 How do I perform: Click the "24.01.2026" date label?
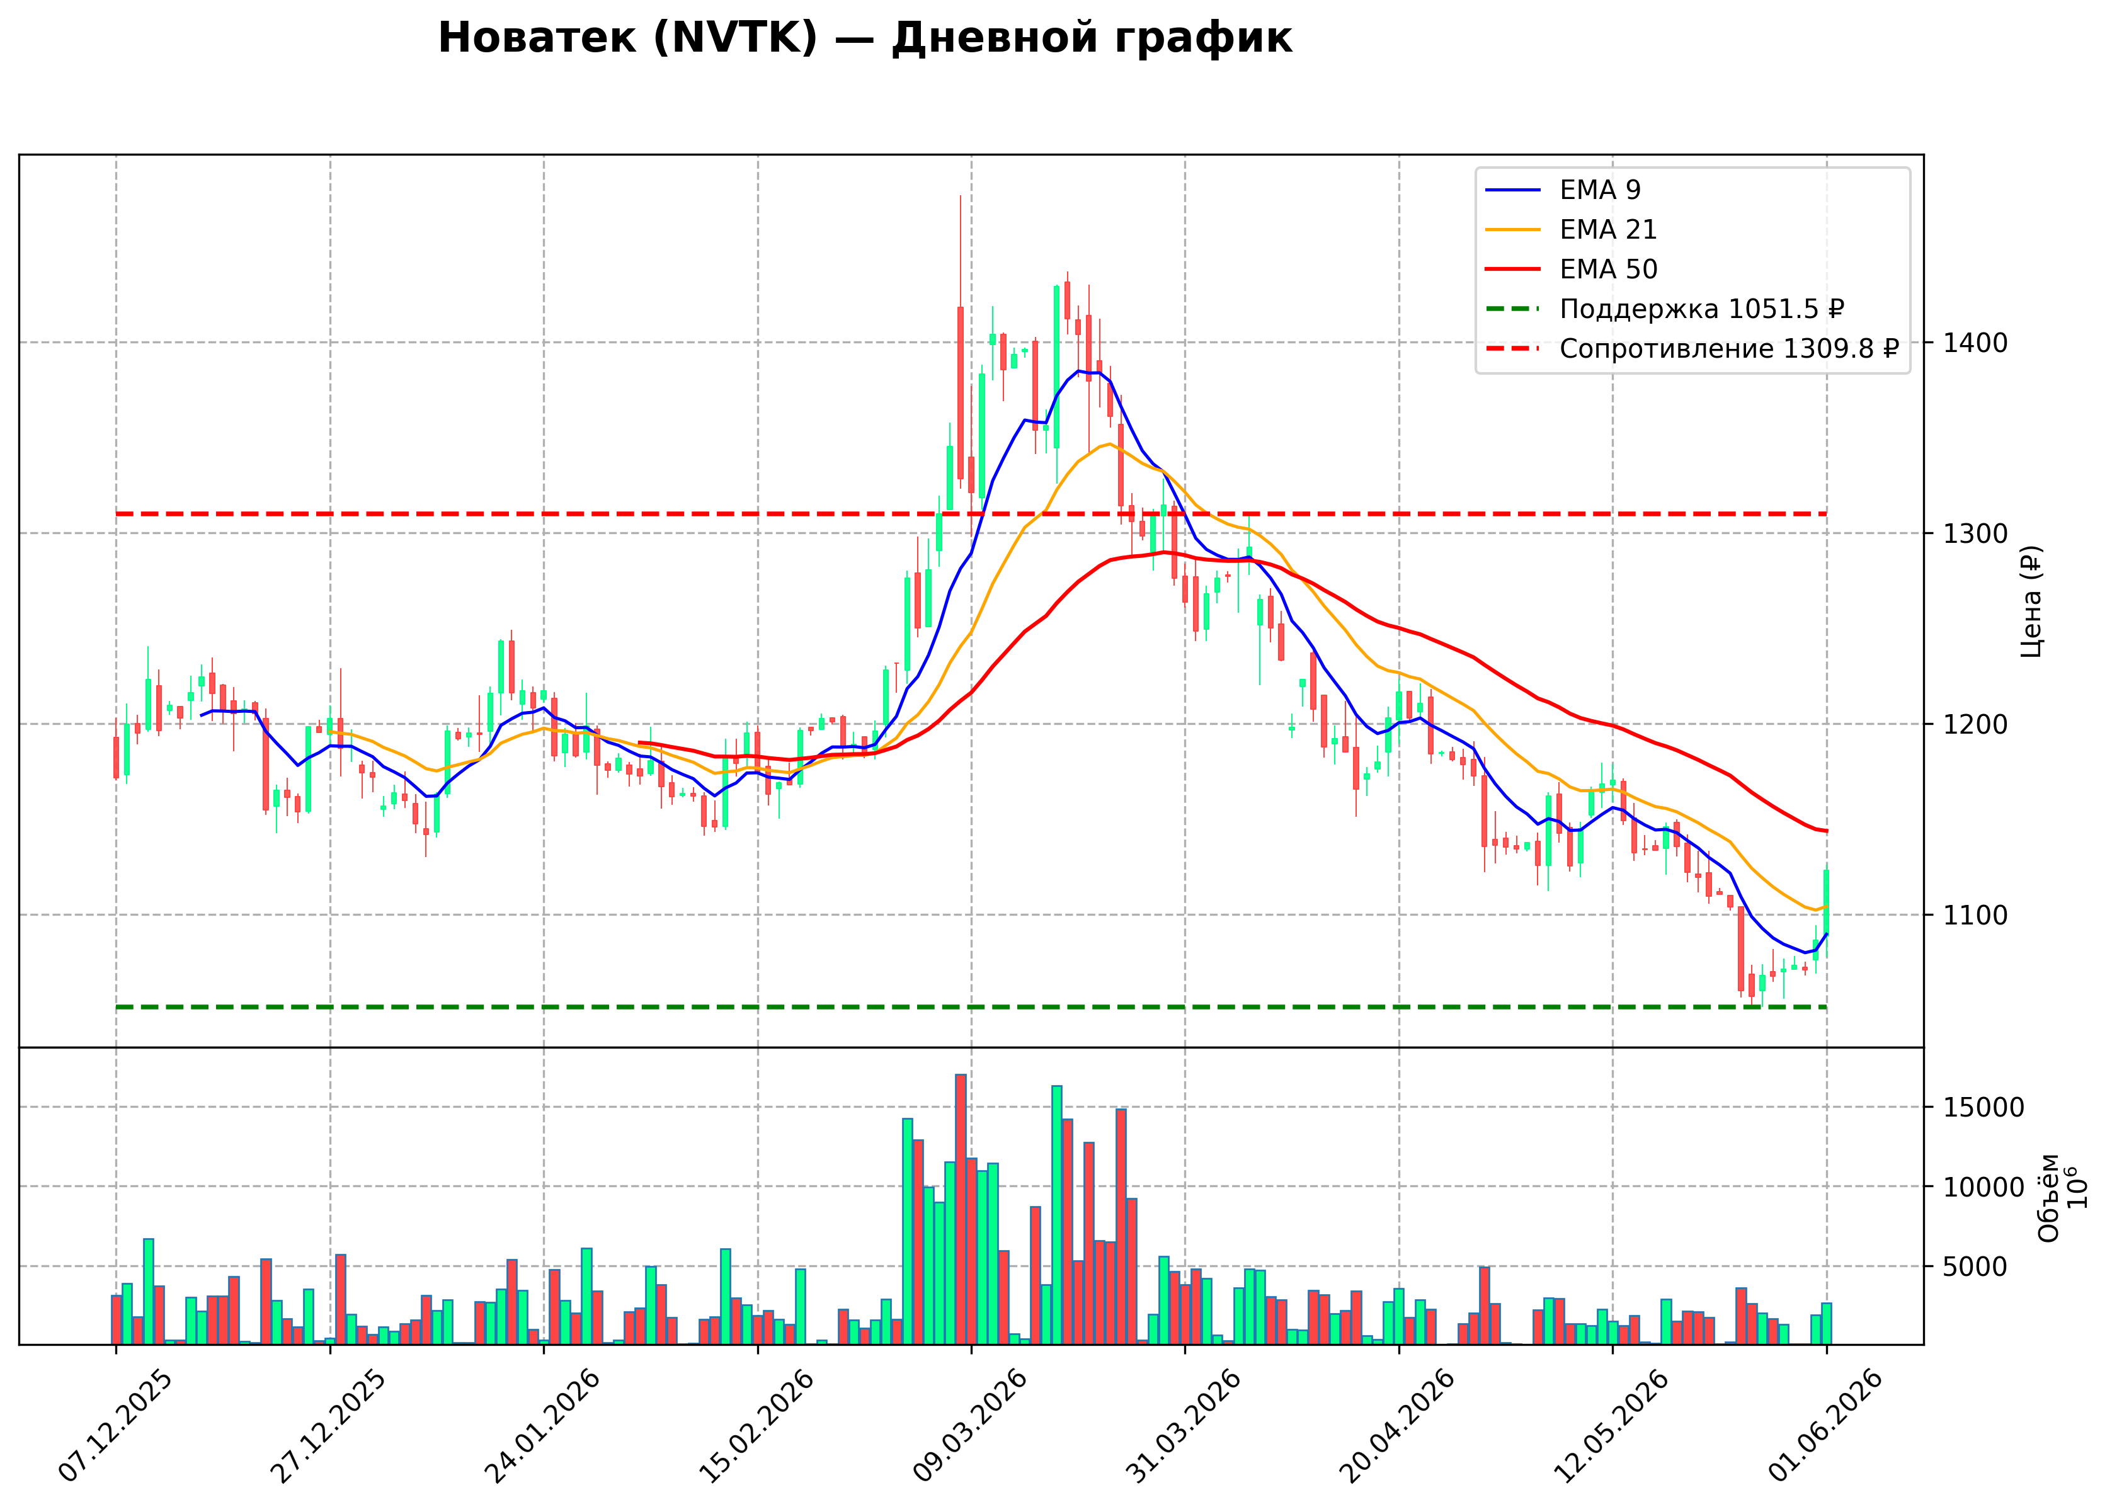coord(542,1426)
